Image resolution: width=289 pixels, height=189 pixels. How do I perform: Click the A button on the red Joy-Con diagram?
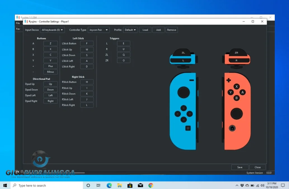click(x=242, y=92)
